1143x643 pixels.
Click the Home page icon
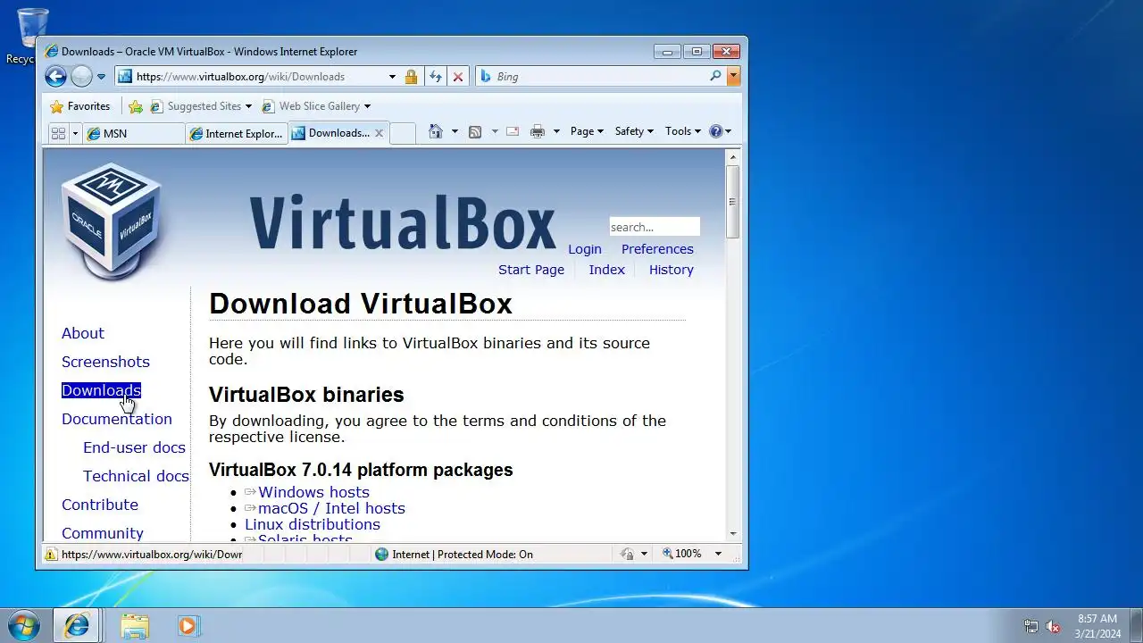tap(435, 132)
